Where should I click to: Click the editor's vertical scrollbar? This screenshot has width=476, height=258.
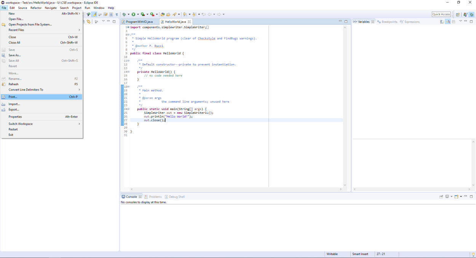(x=345, y=107)
